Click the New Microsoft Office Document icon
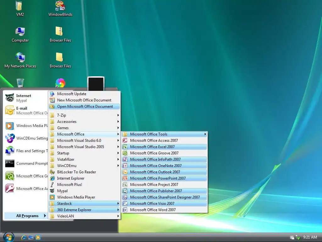The image size is (322, 242). tap(52, 100)
